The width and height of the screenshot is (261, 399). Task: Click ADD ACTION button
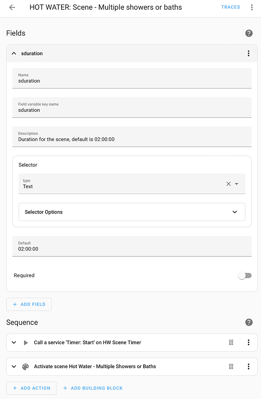[x=31, y=388]
